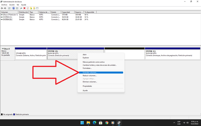Viewport: 201px width, 126px height.
Task: Open Microsoft Store from the taskbar
Action: click(100, 123)
